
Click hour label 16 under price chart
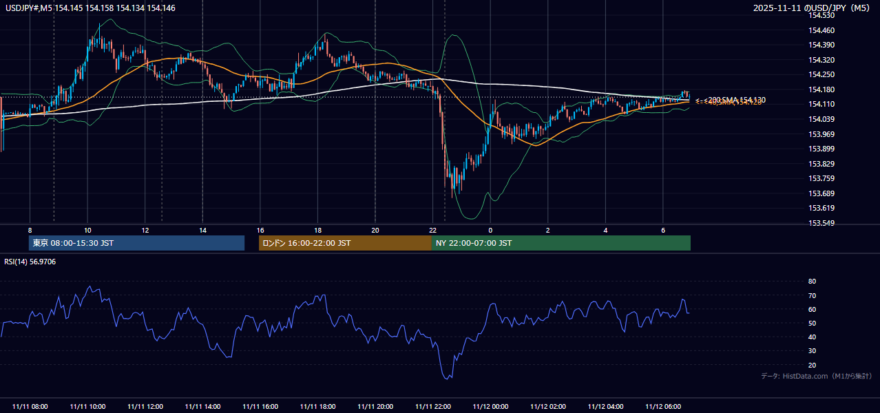click(x=260, y=230)
